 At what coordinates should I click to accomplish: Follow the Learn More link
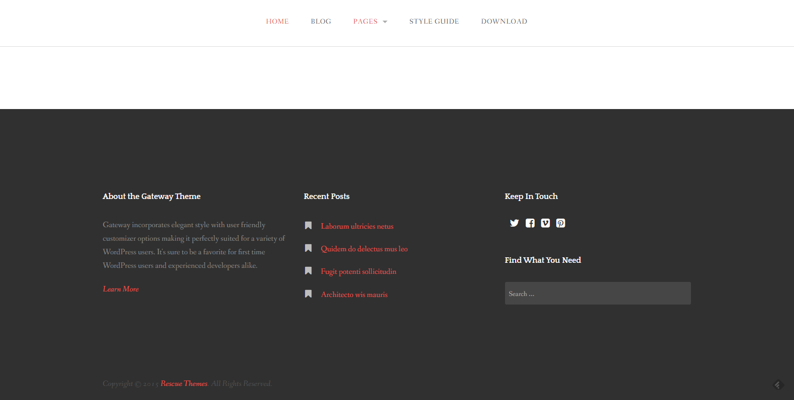pos(121,289)
